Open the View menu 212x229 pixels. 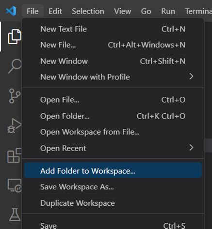click(x=123, y=11)
